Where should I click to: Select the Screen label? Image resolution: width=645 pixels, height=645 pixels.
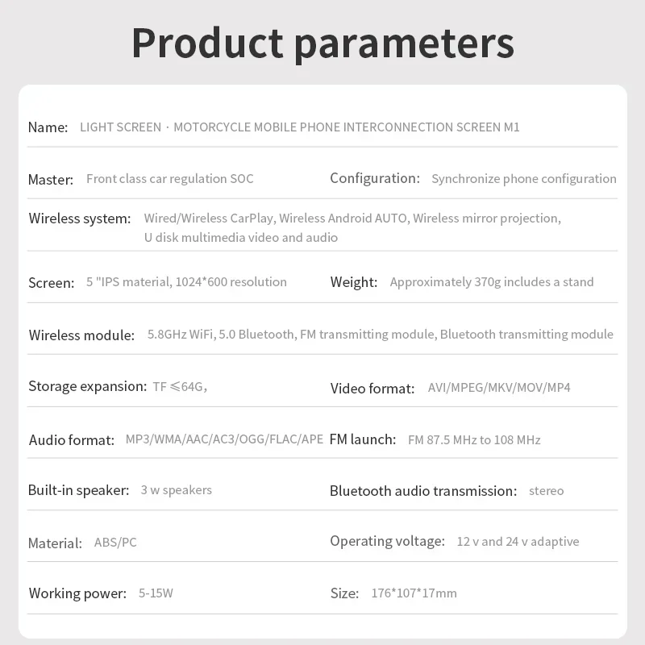[52, 283]
